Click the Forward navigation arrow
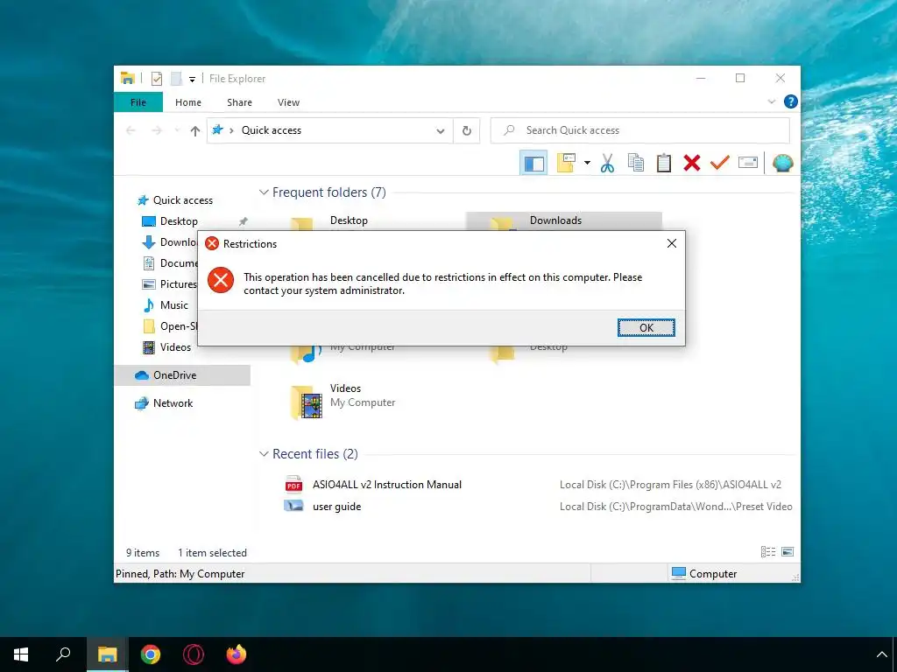This screenshot has width=897, height=672. [157, 131]
